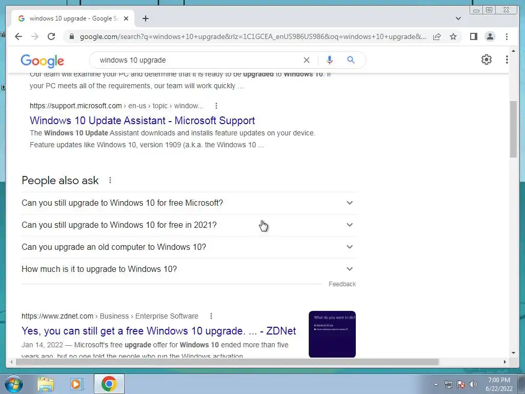Screen dimensions: 525x394
Task: Send feedback on People also ask
Action: pyautogui.click(x=342, y=284)
